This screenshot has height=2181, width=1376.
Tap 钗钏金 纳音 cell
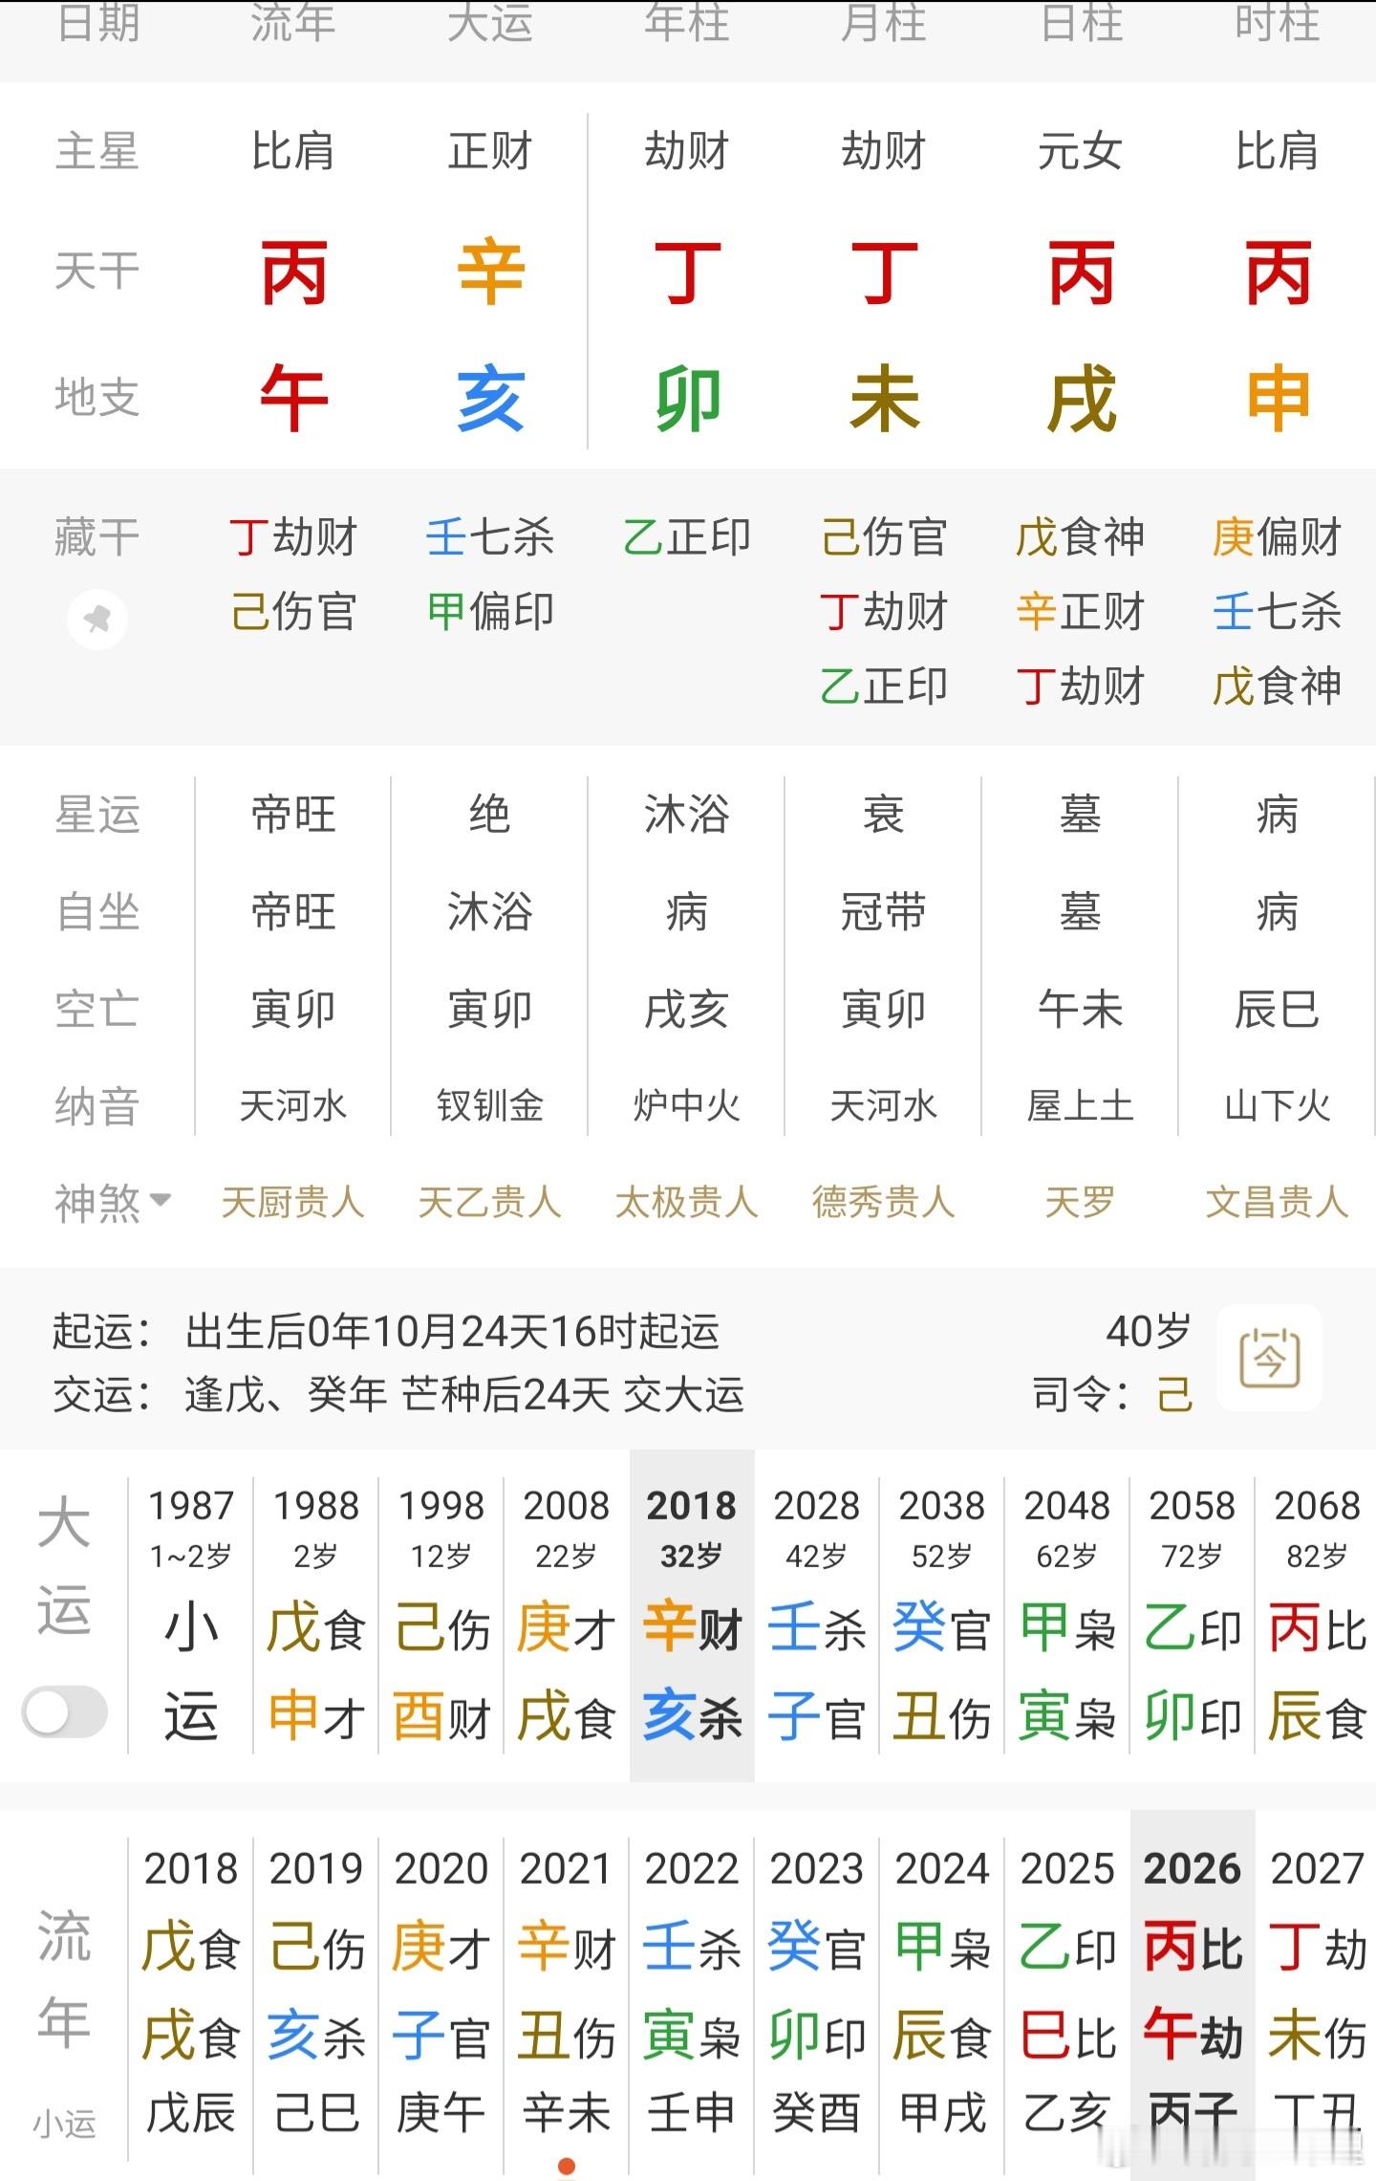[490, 1106]
